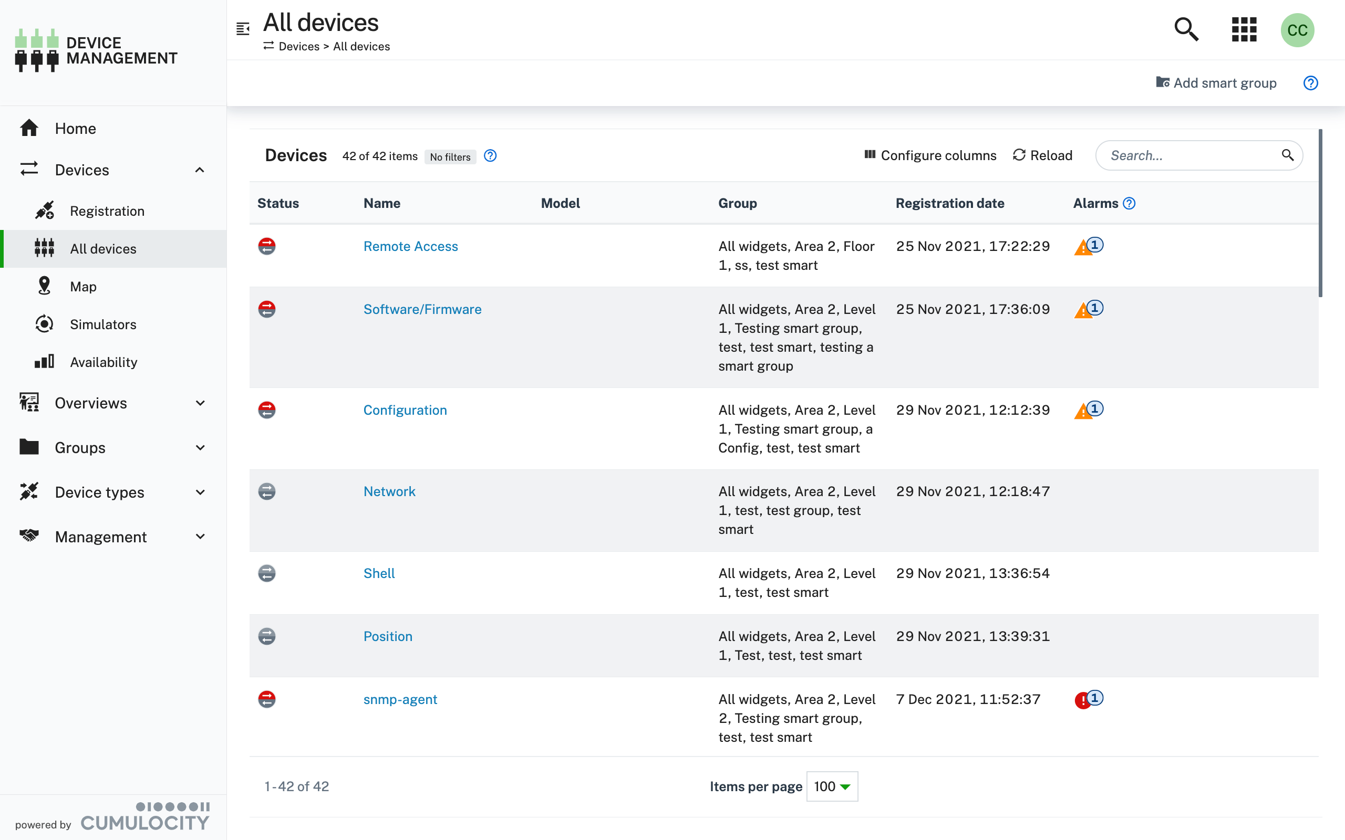Screen dimensions: 1345x840
Task: Click the Name column header
Action: (382, 203)
